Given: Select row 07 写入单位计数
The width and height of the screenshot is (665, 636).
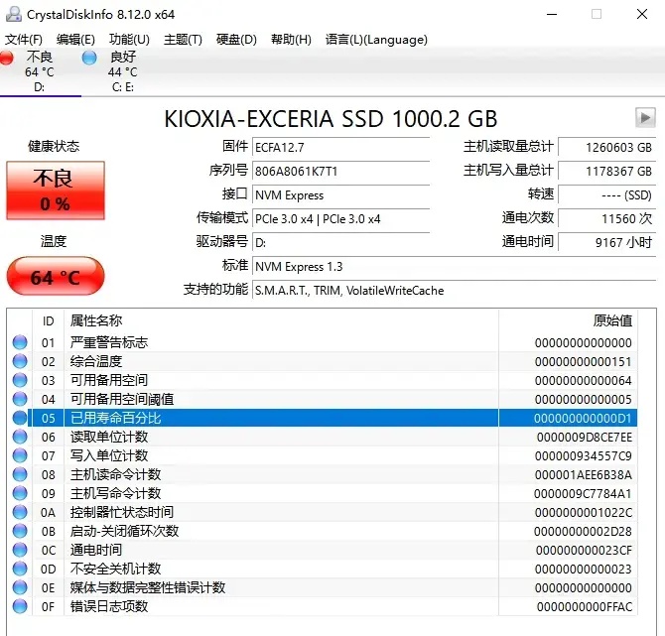Looking at the screenshot, I should 323,455.
